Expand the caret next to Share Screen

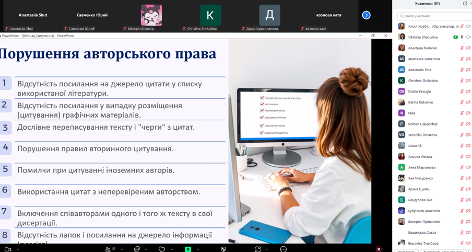click(198, 249)
